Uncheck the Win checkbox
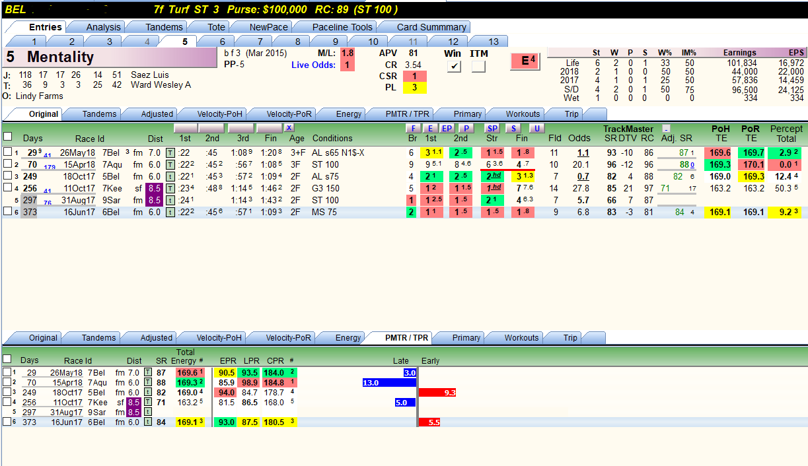Screen dimensions: 808x466 (x=453, y=67)
